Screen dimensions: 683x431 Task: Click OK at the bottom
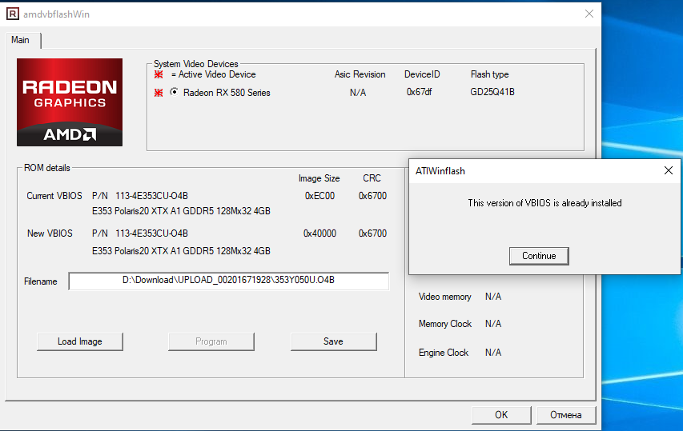501,415
